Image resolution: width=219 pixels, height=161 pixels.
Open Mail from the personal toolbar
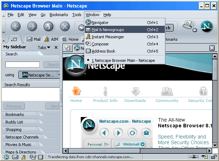[33, 39]
